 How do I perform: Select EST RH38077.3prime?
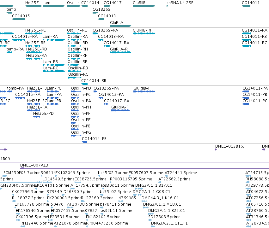coord(28,198)
